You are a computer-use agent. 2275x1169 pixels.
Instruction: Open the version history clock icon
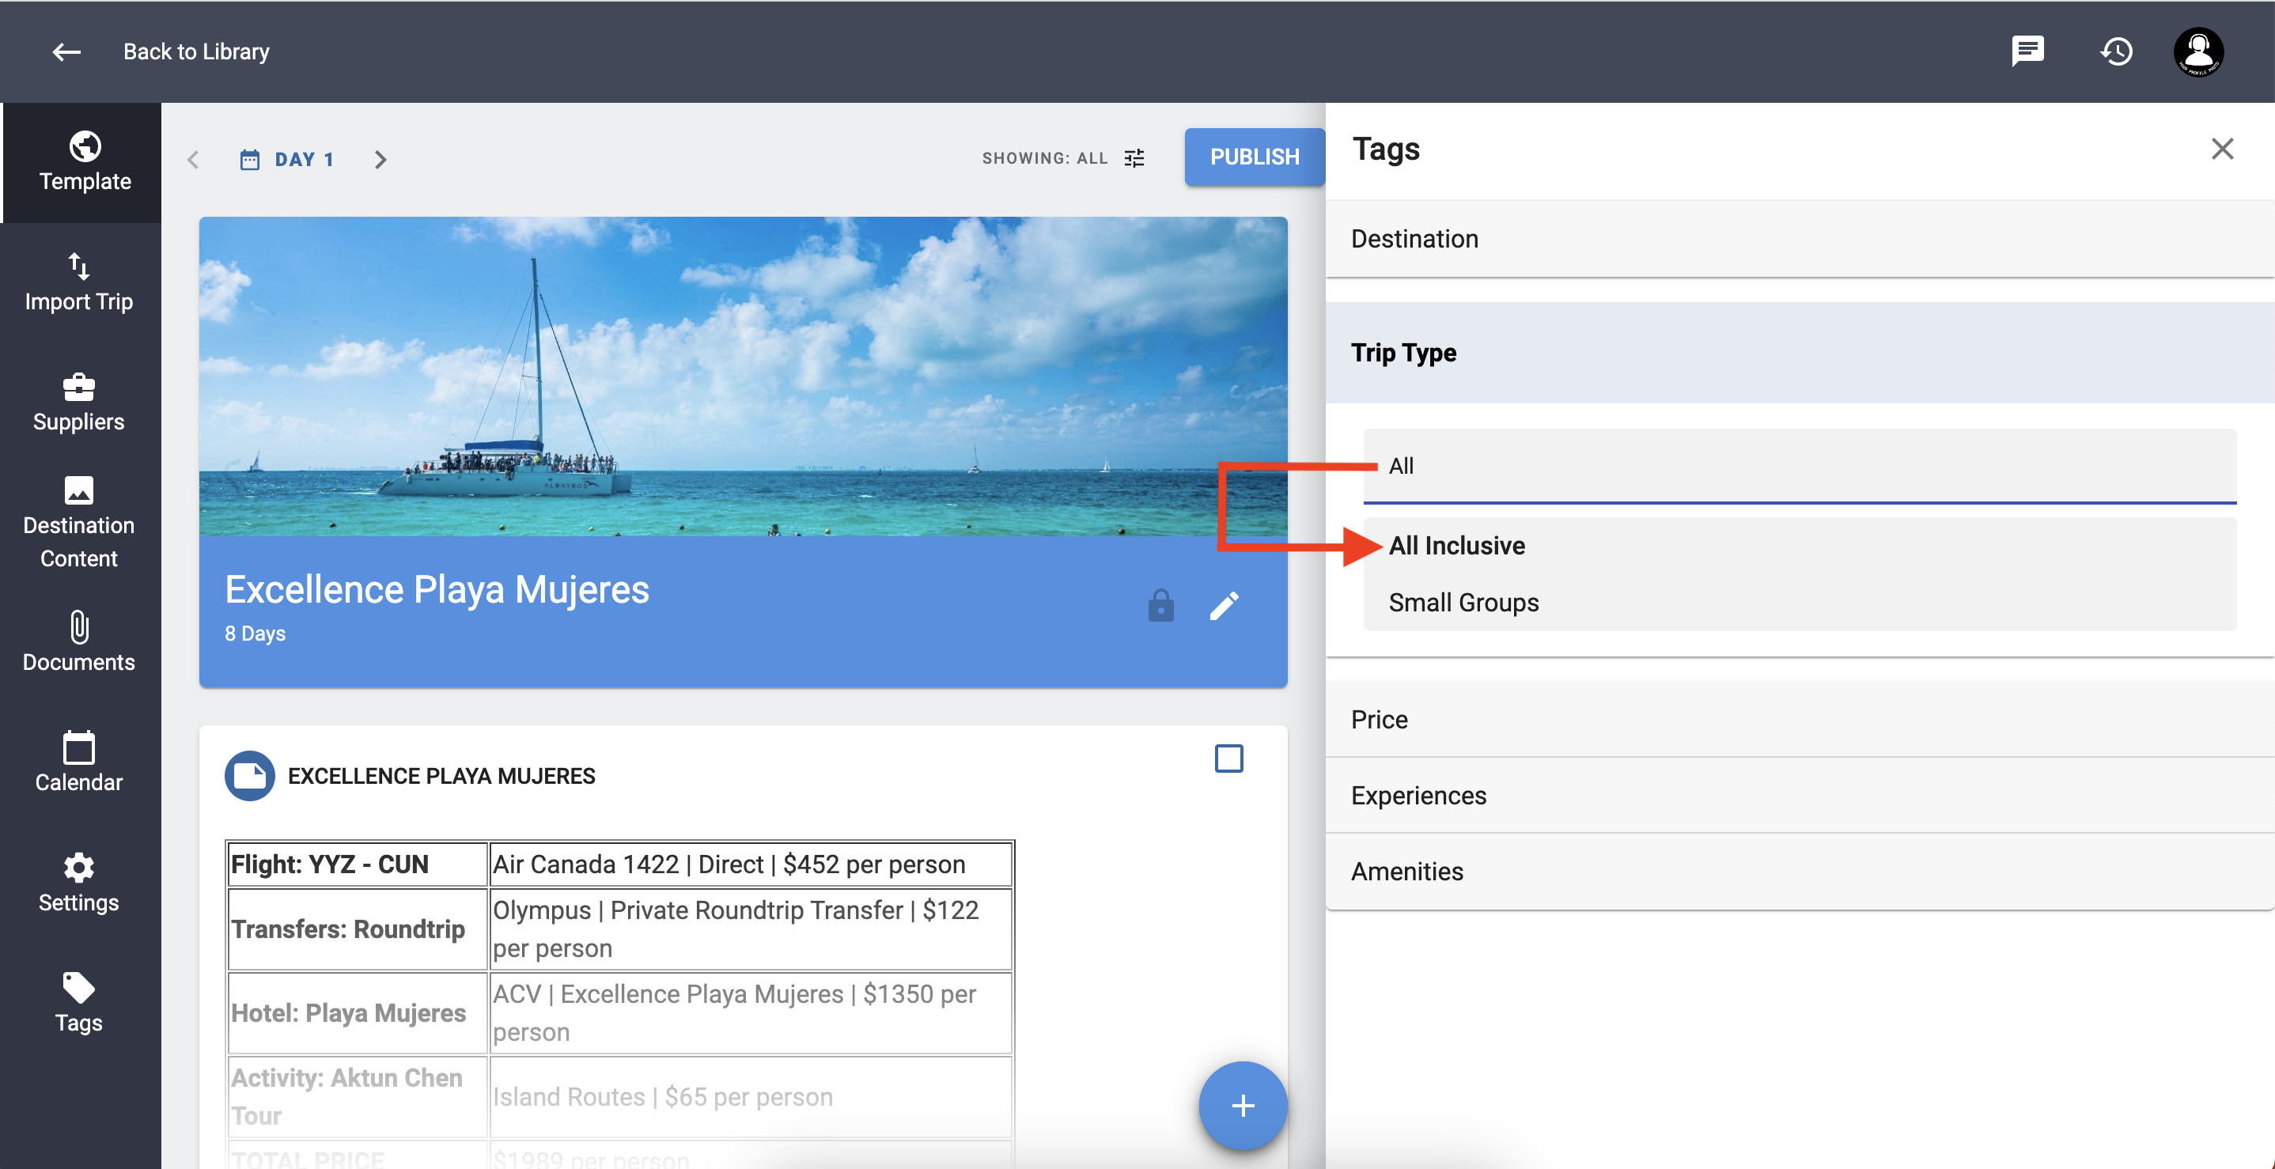pyautogui.click(x=2116, y=51)
